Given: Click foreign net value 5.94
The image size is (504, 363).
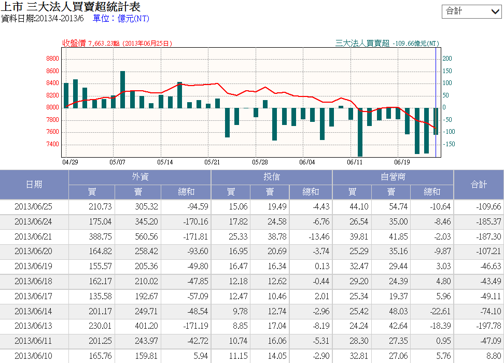Looking at the screenshot, I should (201, 356).
